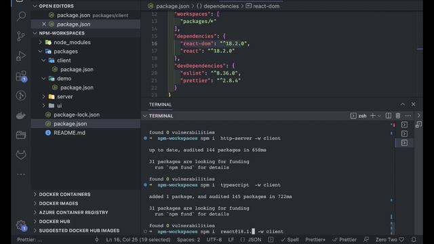Change indentation via Spaces: 2
434x244 pixels.
(189, 239)
